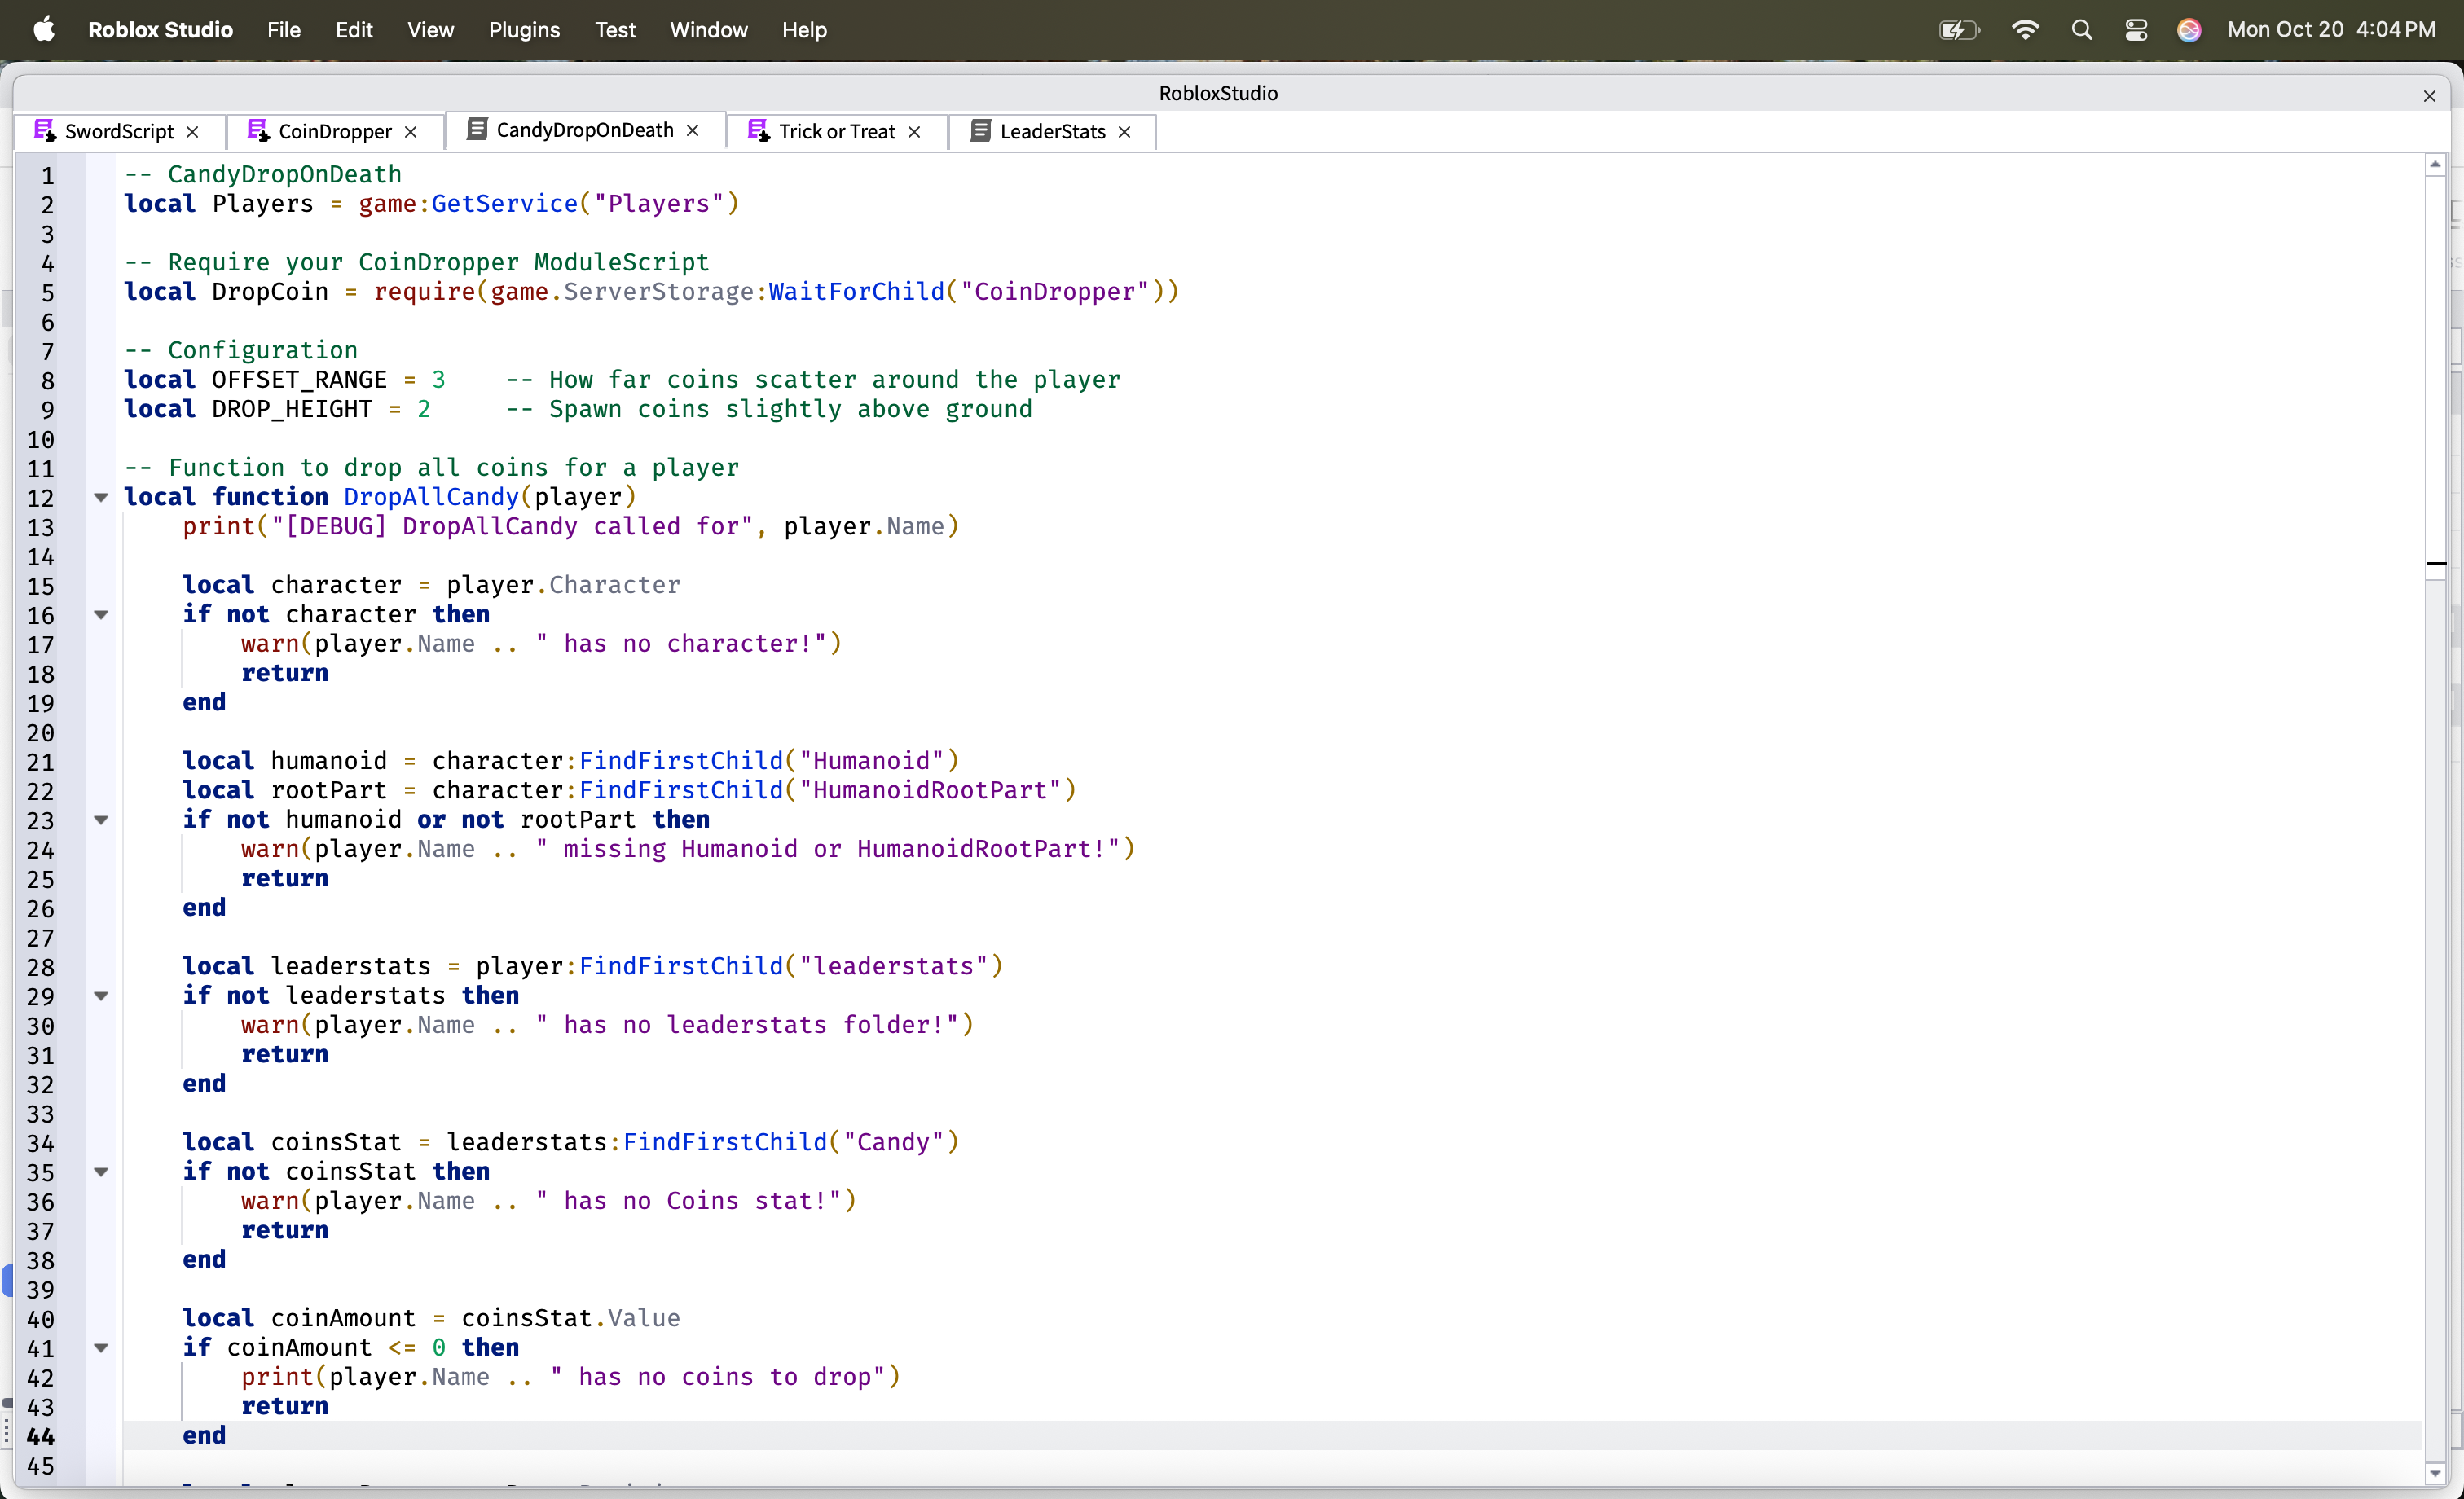Collapse the DropAllCandy function at line 12
Image resolution: width=2464 pixels, height=1499 pixels.
click(x=101, y=497)
